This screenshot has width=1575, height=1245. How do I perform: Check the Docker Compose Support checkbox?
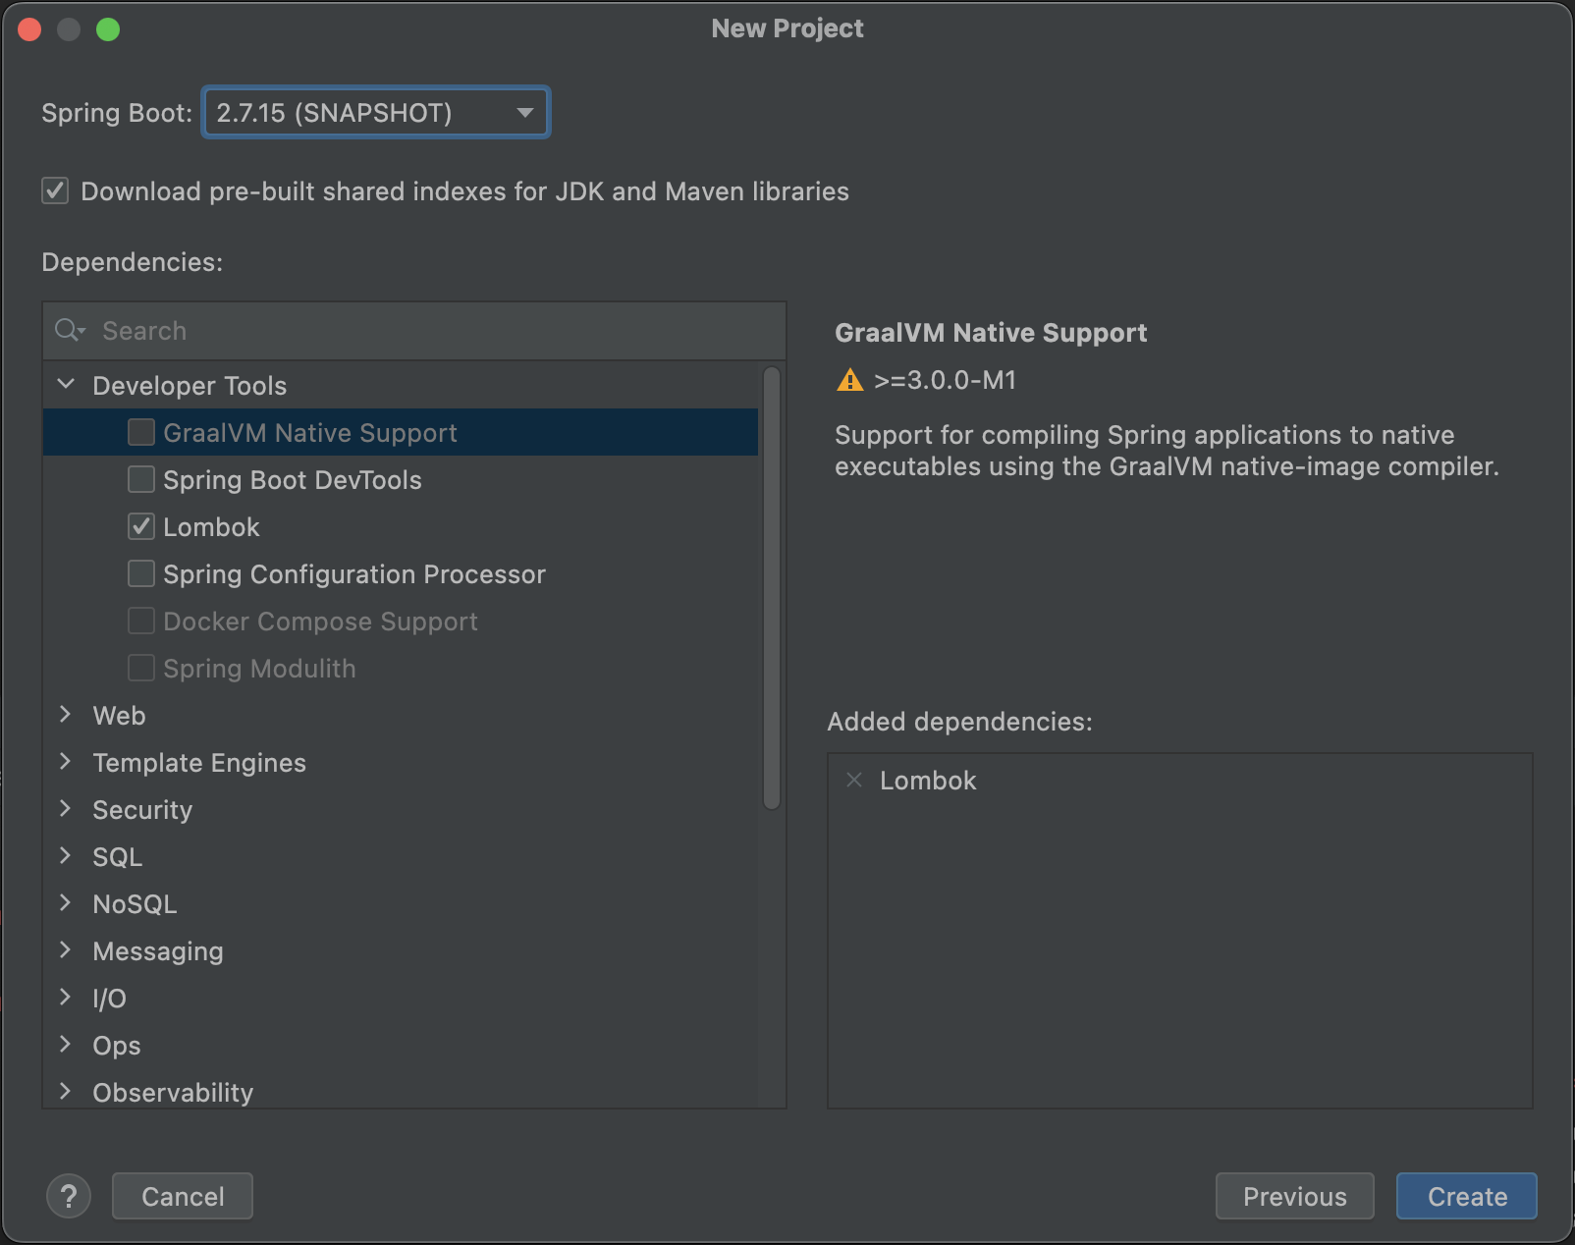tap(141, 621)
